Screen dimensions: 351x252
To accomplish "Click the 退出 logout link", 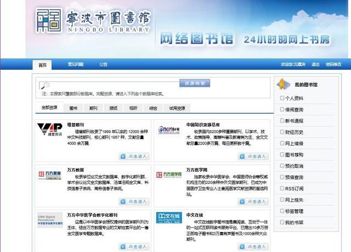I will (x=315, y=64).
